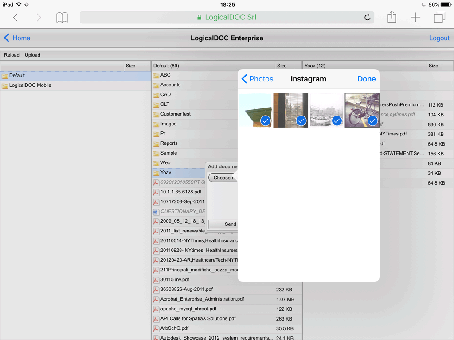Select Yoav file sized 156 KB
The image size is (454, 340).
416,154
